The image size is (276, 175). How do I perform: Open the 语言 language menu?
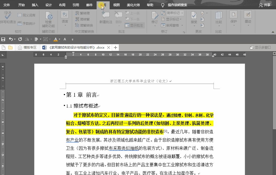click(x=65, y=18)
